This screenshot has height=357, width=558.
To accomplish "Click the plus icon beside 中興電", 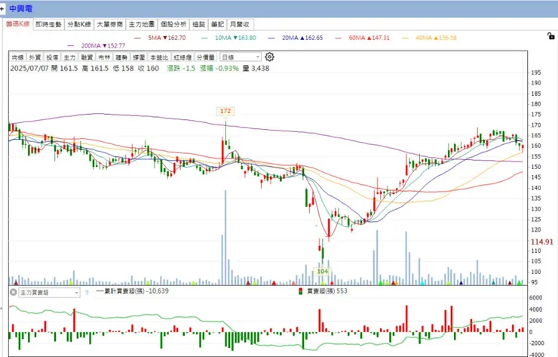I will pyautogui.click(x=2, y=8).
